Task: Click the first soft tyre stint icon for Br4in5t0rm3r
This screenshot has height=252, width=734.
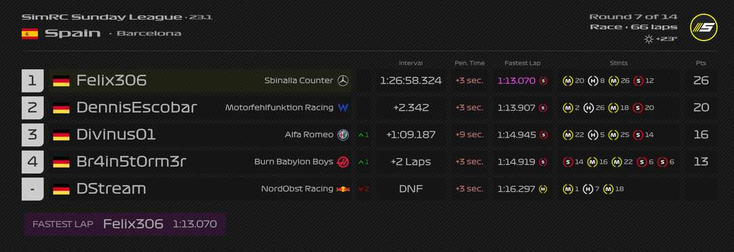Action: click(x=568, y=162)
